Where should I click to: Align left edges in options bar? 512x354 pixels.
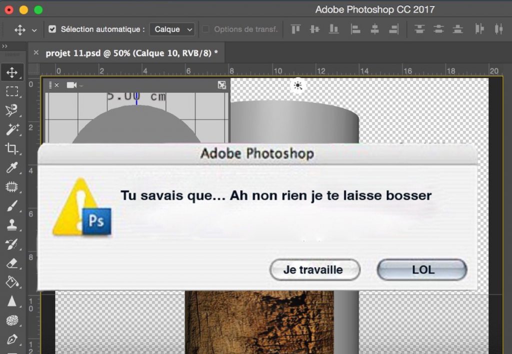coord(355,29)
